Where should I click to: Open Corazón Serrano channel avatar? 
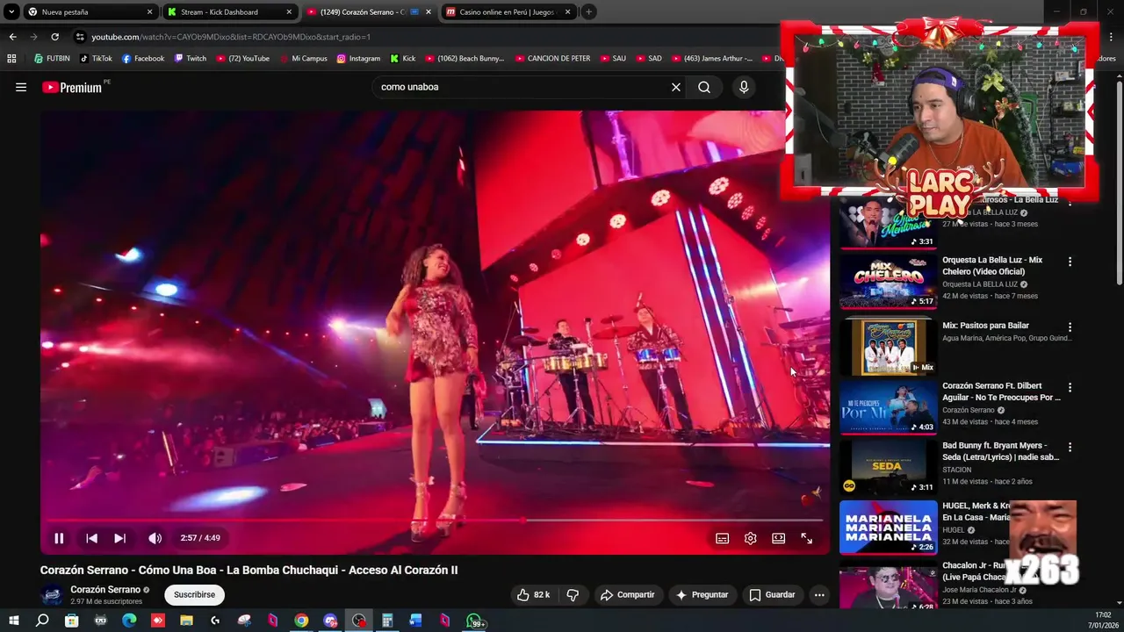coord(53,594)
